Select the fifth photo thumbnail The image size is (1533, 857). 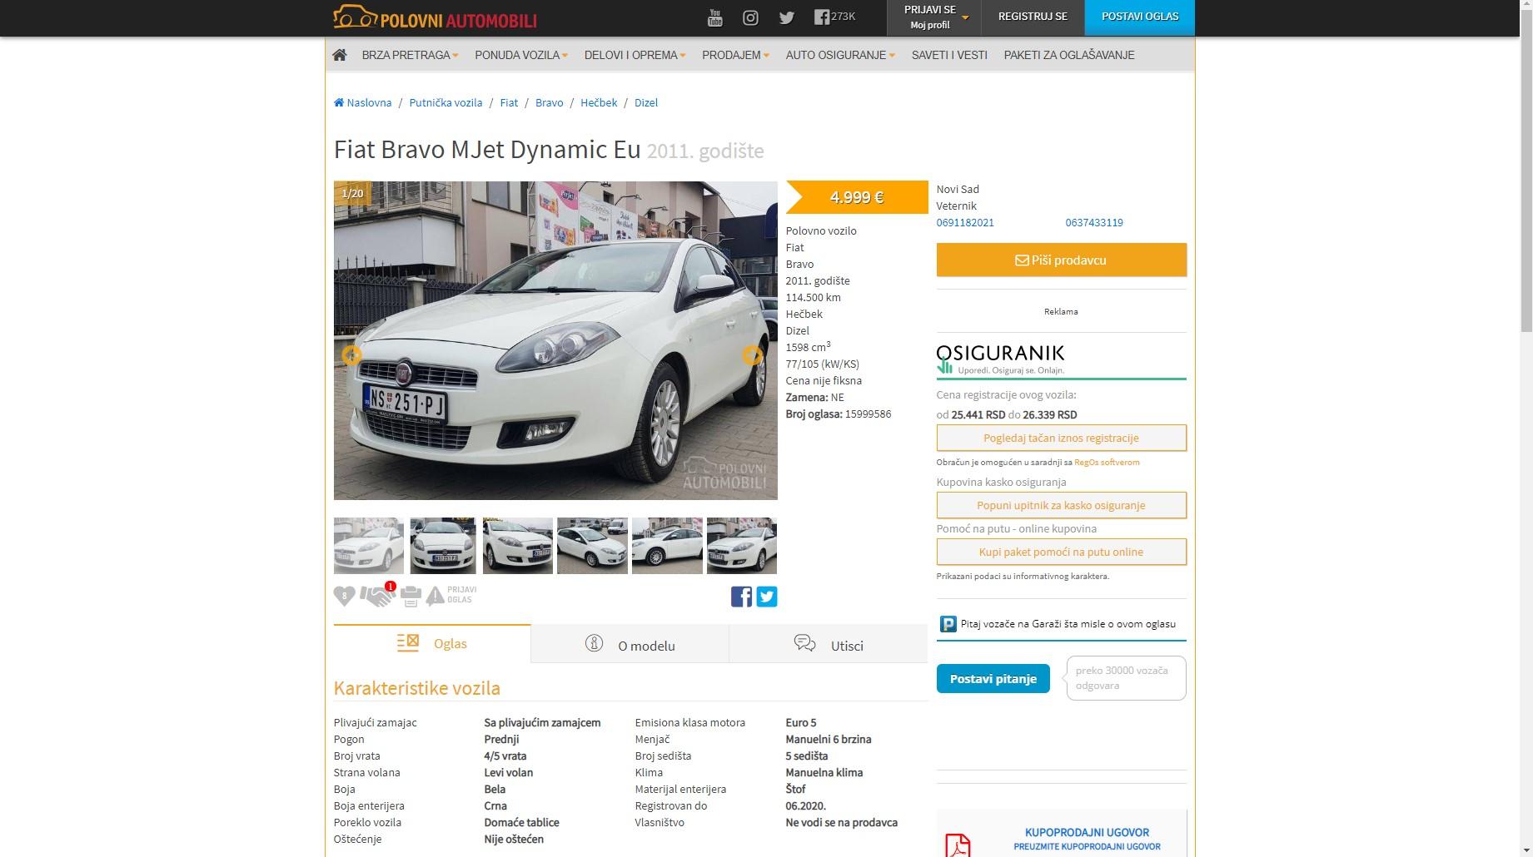(667, 546)
